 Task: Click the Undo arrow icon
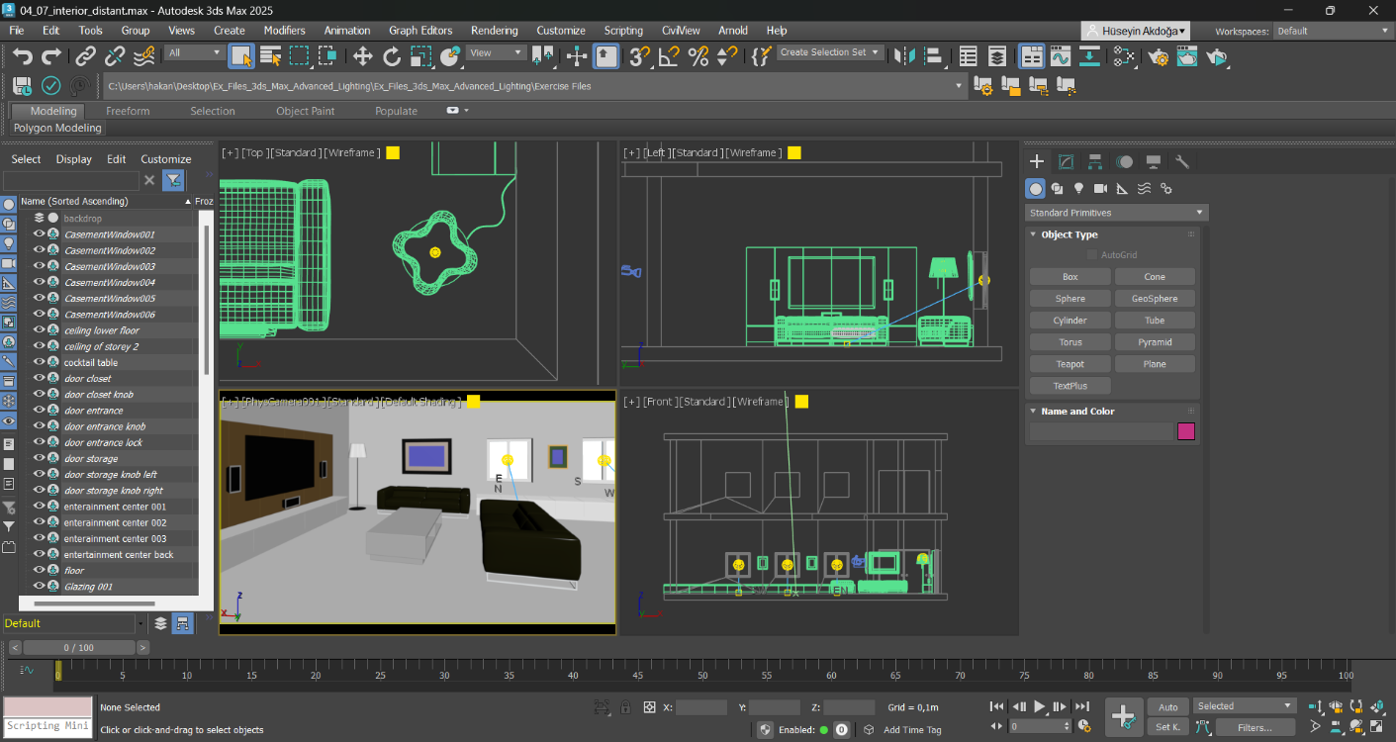point(23,56)
